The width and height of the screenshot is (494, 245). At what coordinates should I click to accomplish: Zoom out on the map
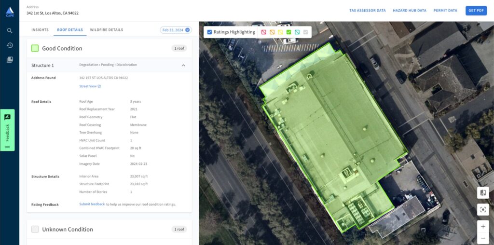[482, 238]
